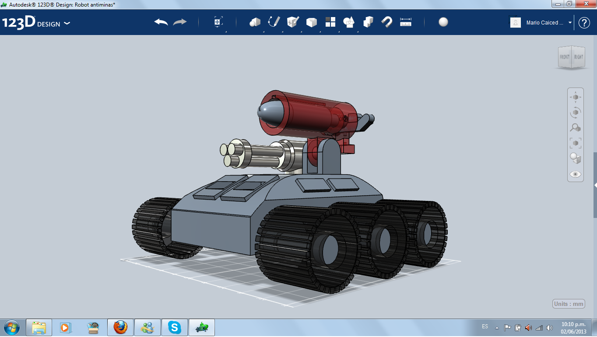Open Windows Live Messenger from the taskbar
The height and width of the screenshot is (337, 597).
click(x=147, y=327)
